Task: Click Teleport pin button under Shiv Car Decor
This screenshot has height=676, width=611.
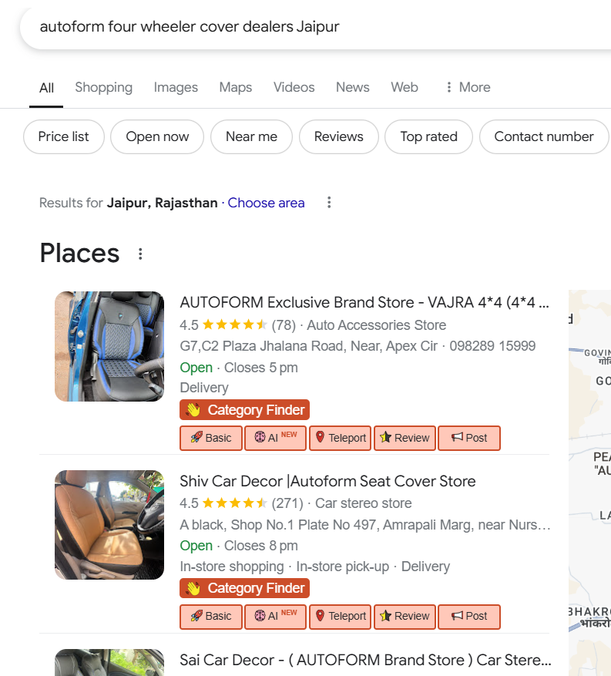Action: [x=341, y=617]
